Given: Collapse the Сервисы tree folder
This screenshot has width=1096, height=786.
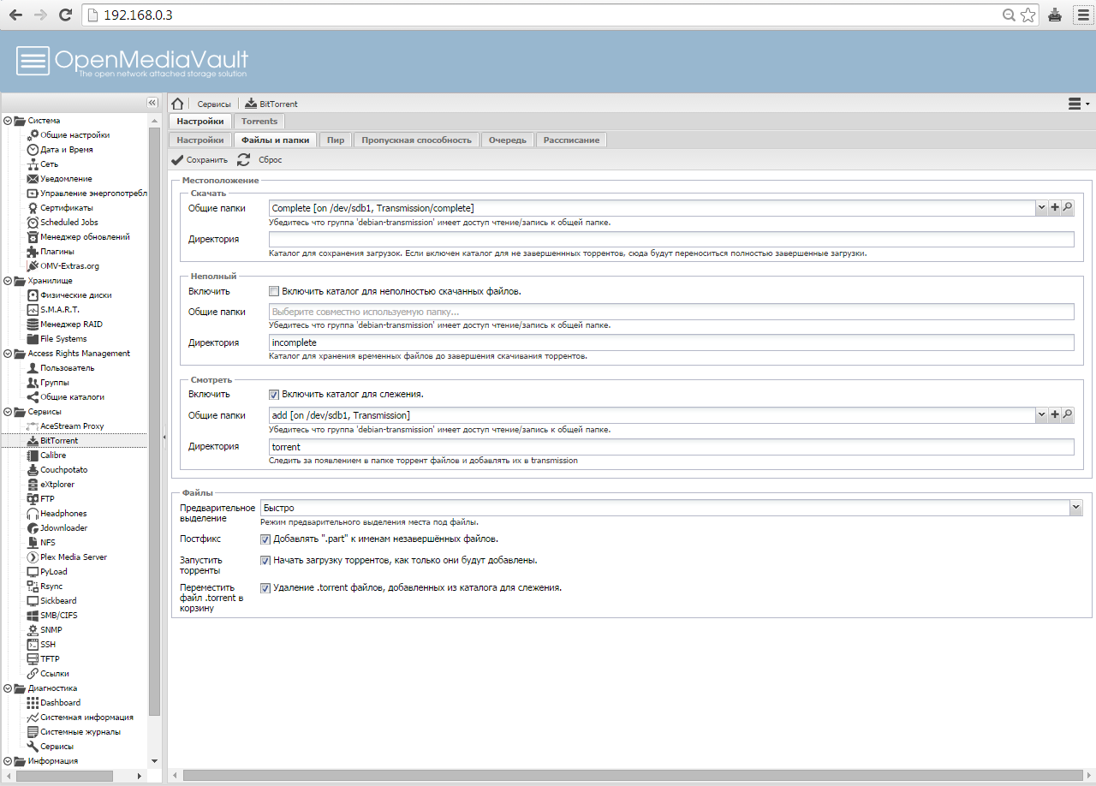Looking at the screenshot, I should [x=8, y=411].
